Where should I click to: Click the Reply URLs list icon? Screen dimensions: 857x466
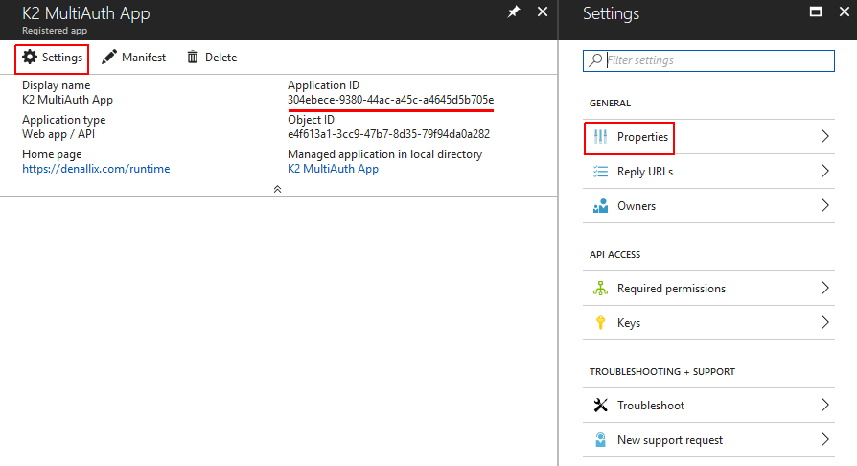[x=601, y=172]
